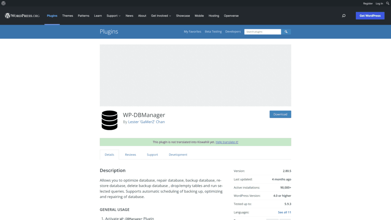
Task: Click See all 11 languages link
Action: [x=284, y=212]
